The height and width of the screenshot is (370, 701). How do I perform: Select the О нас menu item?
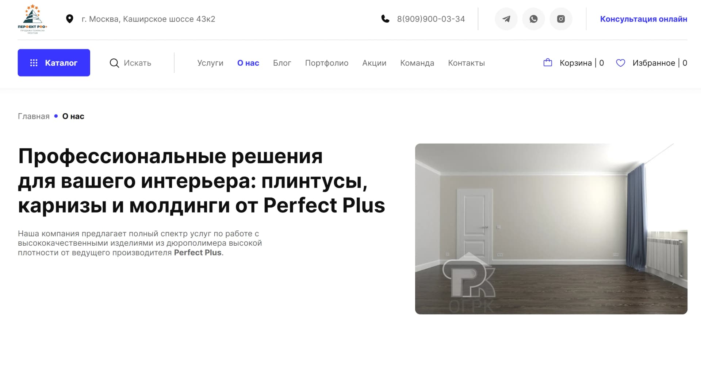pyautogui.click(x=248, y=63)
